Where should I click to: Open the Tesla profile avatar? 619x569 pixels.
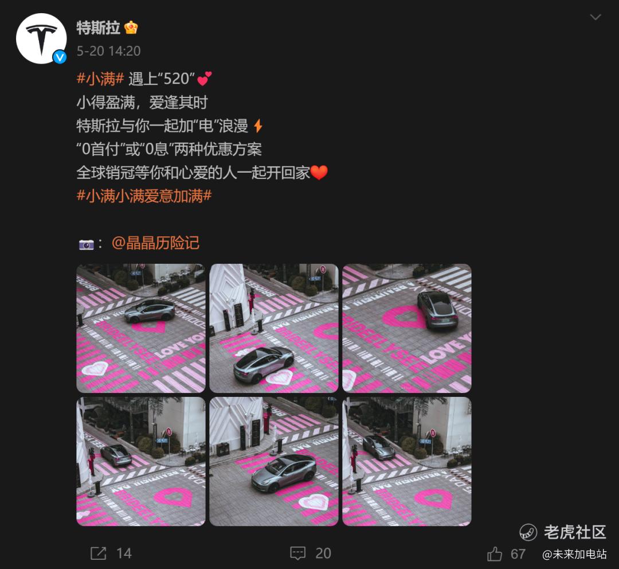[x=41, y=38]
